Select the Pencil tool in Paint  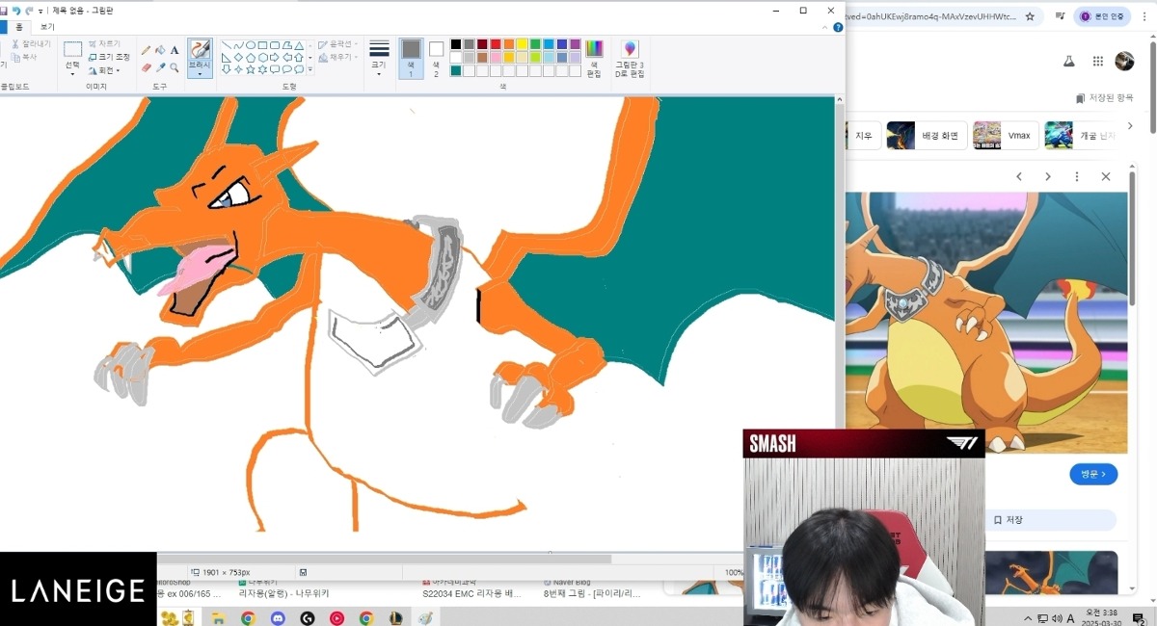(x=146, y=50)
